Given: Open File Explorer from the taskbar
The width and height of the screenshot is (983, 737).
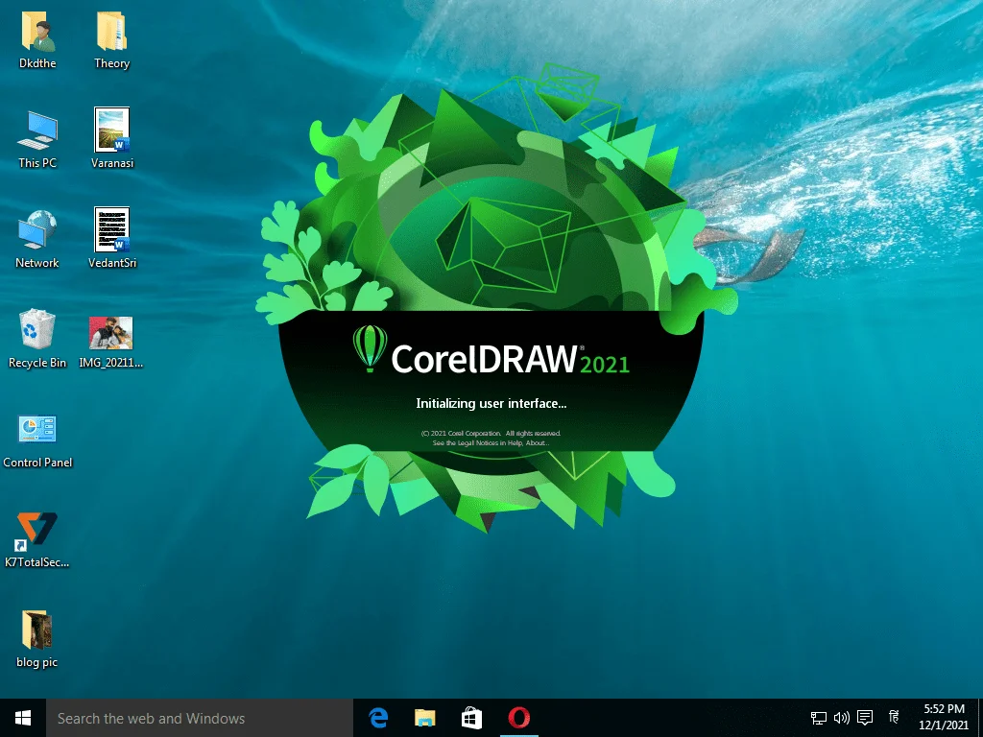Looking at the screenshot, I should 425,718.
